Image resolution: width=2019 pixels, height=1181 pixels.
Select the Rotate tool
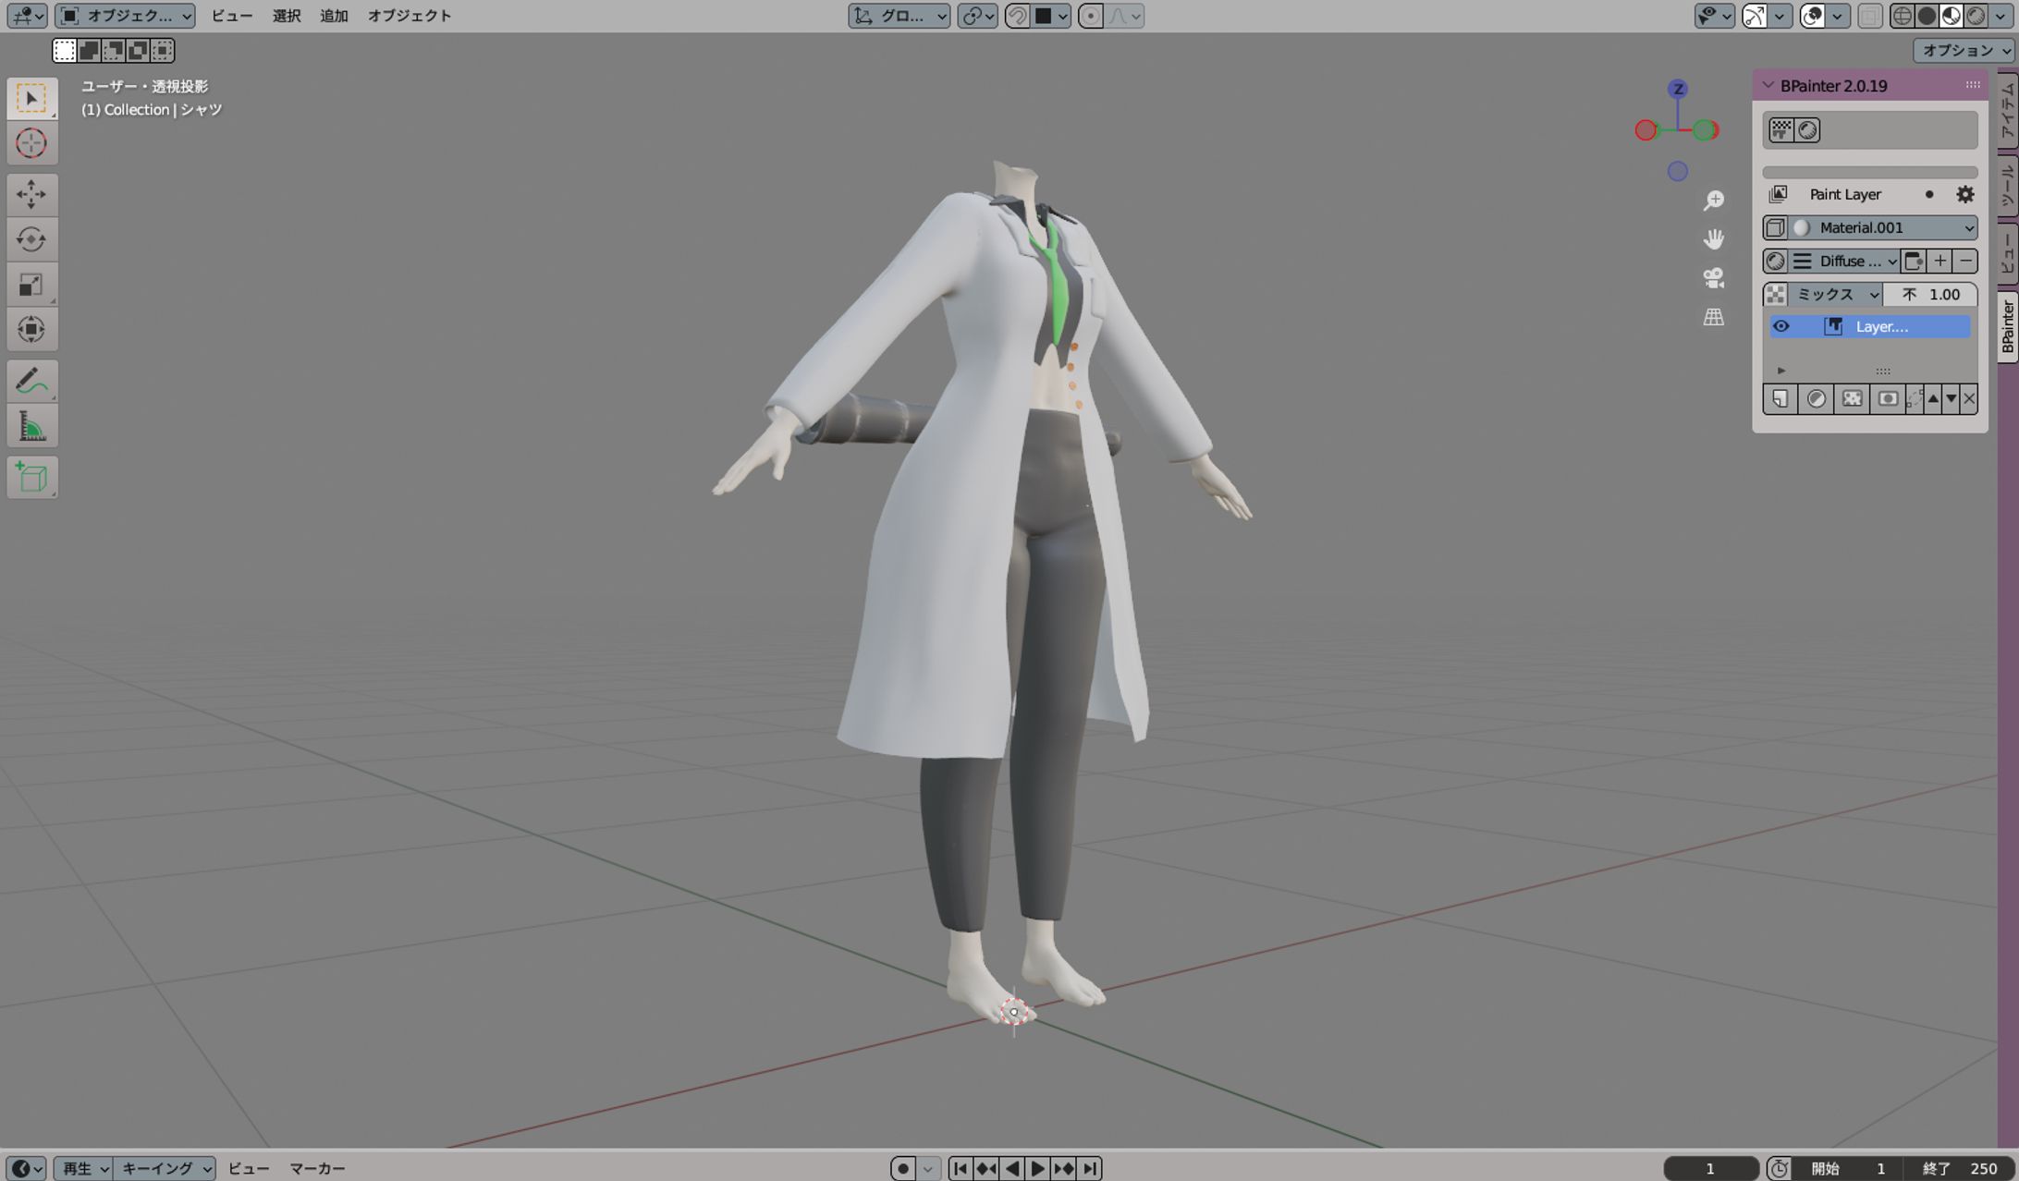31,239
